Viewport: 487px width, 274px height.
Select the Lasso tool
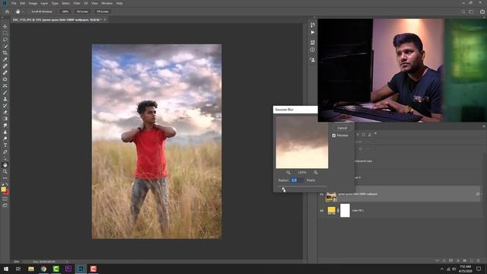tap(5, 40)
